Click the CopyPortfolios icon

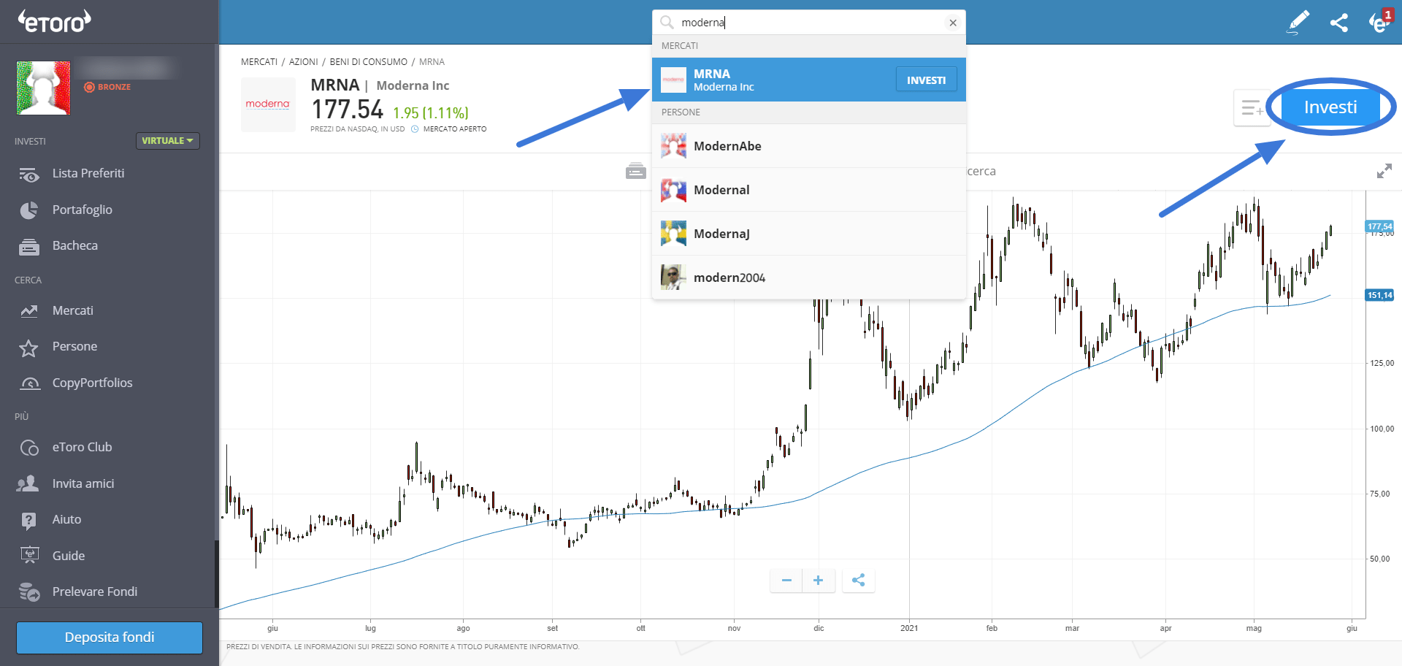pyautogui.click(x=29, y=383)
